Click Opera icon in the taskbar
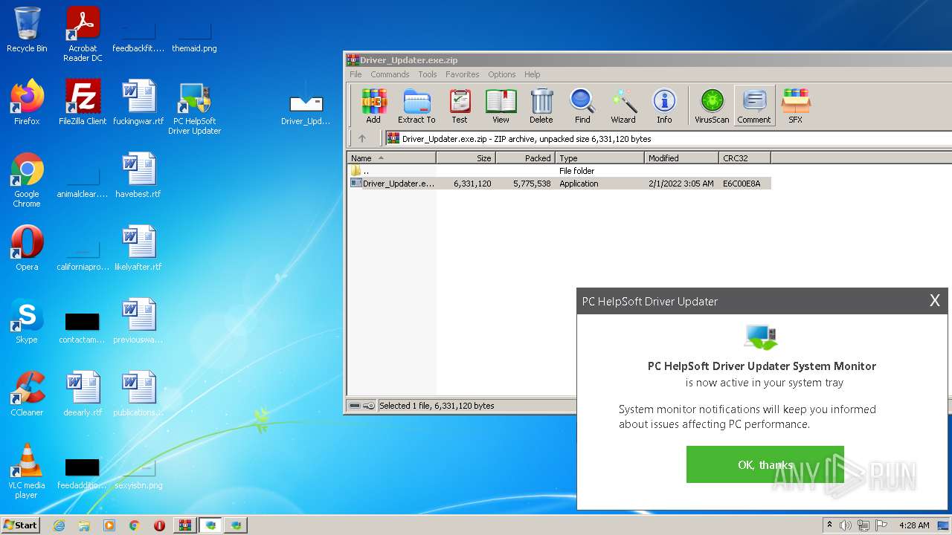 pyautogui.click(x=159, y=525)
